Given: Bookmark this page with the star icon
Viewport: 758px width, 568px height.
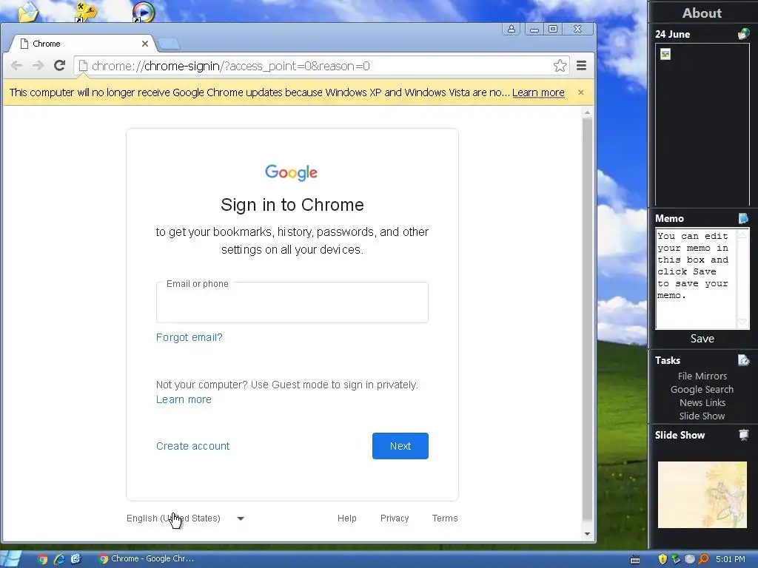Looking at the screenshot, I should click(x=560, y=66).
